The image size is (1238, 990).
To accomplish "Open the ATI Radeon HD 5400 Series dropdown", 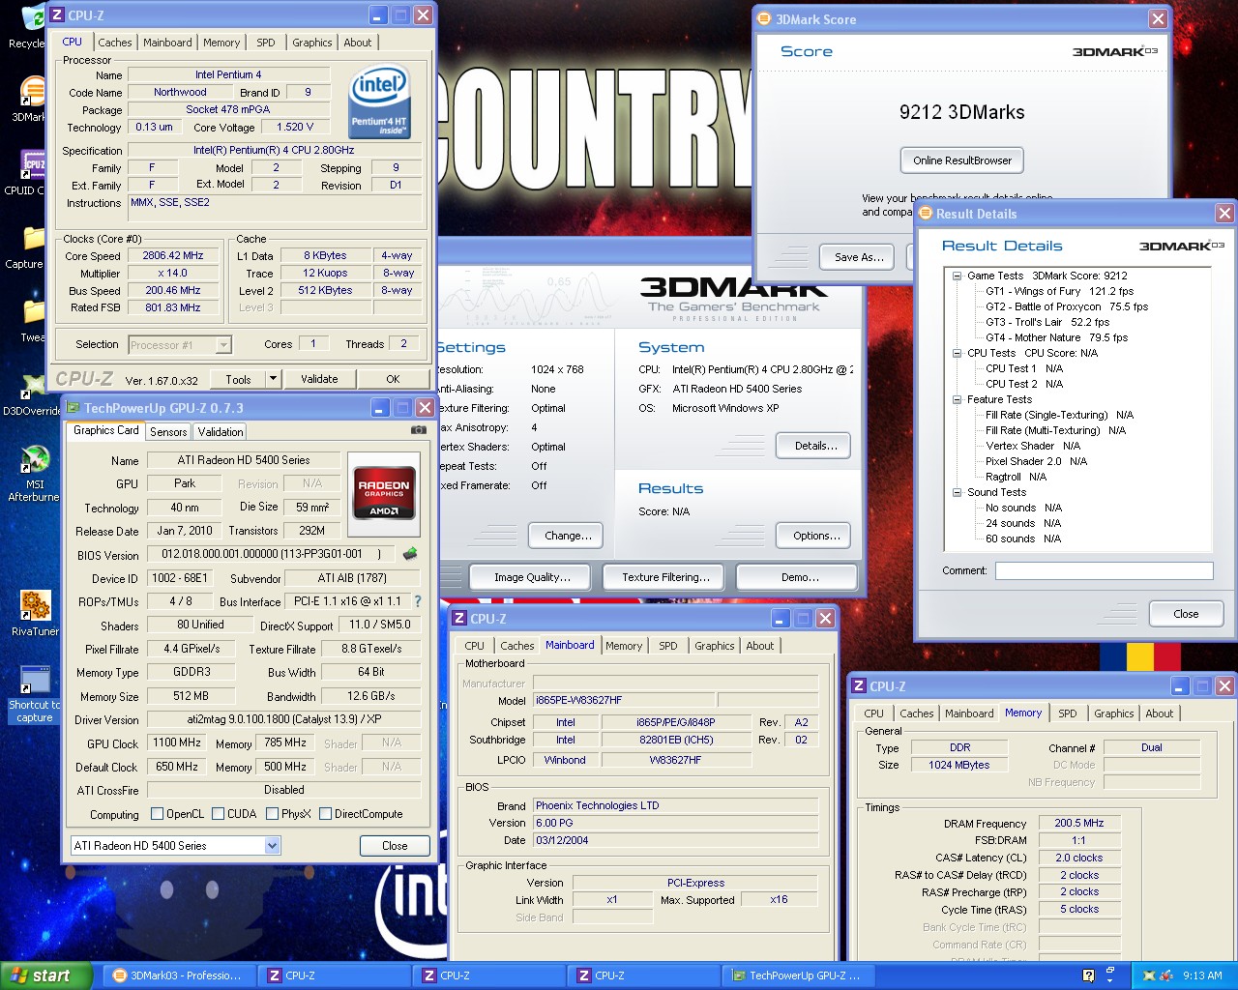I will (272, 846).
